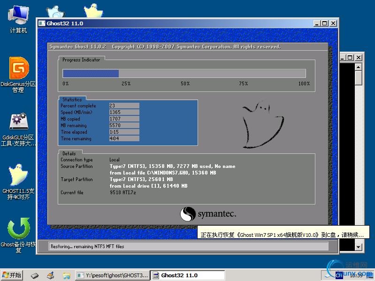Viewport: 375px width, 281px height.
Task: Click the background window scrollbar thumb
Action: (x=358, y=78)
